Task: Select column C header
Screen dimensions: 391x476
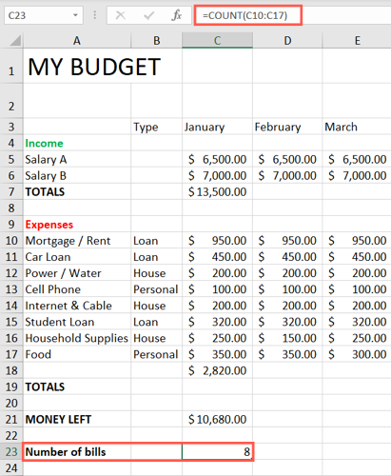Action: pyautogui.click(x=217, y=40)
